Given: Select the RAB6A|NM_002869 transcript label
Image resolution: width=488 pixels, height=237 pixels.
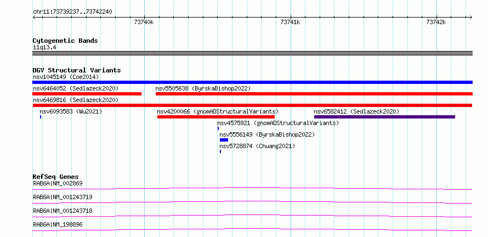Looking at the screenshot, I should tap(58, 183).
